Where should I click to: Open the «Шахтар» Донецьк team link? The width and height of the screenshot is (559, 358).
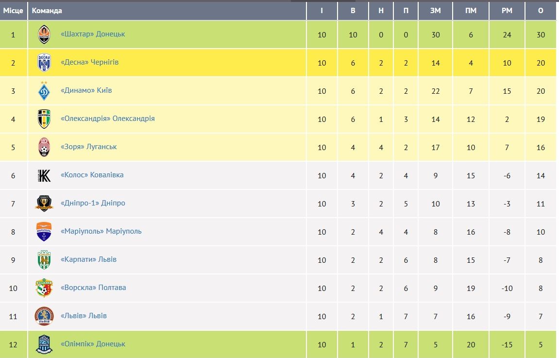pos(93,34)
